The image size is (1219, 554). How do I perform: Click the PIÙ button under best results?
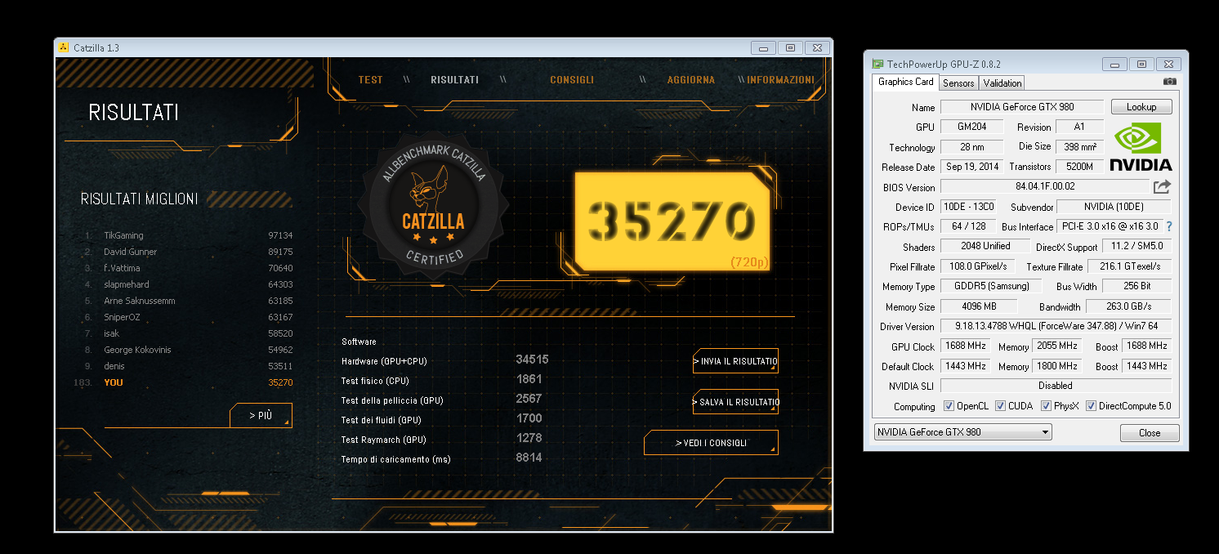coord(261,416)
